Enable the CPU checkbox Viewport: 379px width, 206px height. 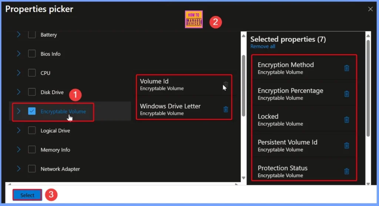point(32,73)
